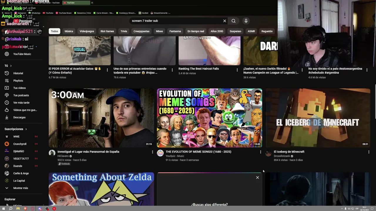Filter by Años 2000 chip
Image resolution: width=376 pixels, height=211 pixels.
tap(217, 31)
